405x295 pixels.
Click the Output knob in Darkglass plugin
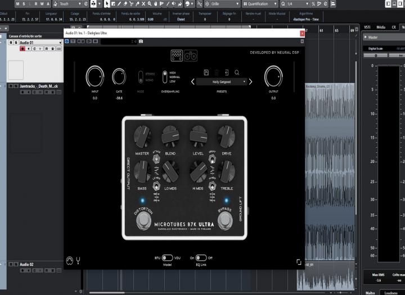click(x=273, y=76)
